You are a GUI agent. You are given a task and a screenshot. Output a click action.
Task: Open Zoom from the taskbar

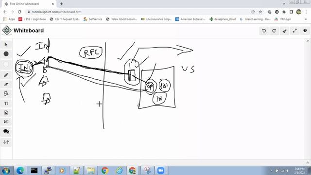tap(161, 171)
